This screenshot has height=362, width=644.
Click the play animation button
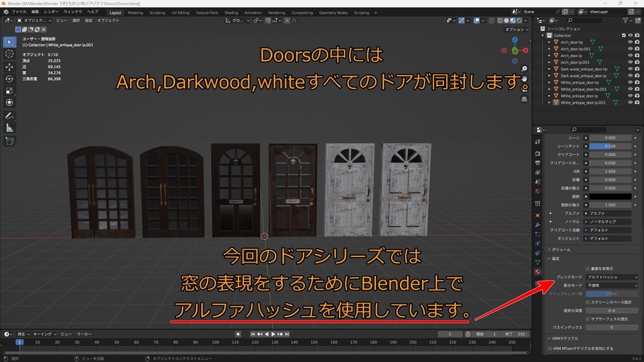(x=273, y=334)
